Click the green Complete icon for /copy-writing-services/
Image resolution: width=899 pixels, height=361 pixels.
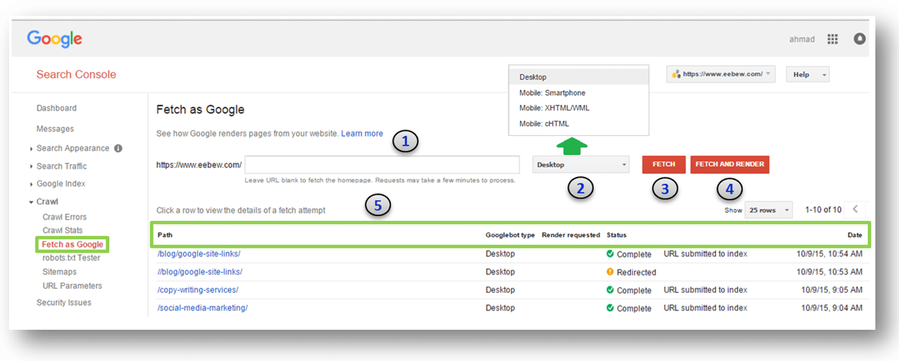point(610,290)
